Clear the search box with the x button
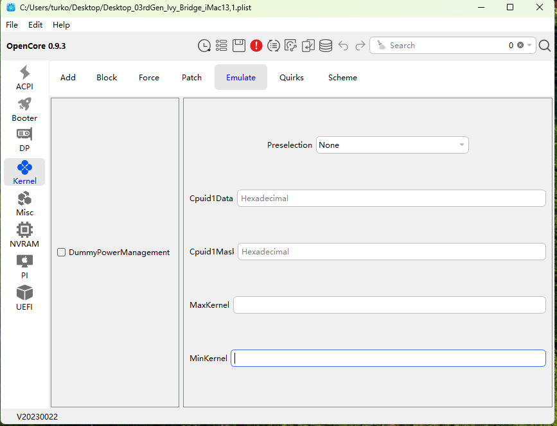This screenshot has height=426, width=557. pos(520,46)
